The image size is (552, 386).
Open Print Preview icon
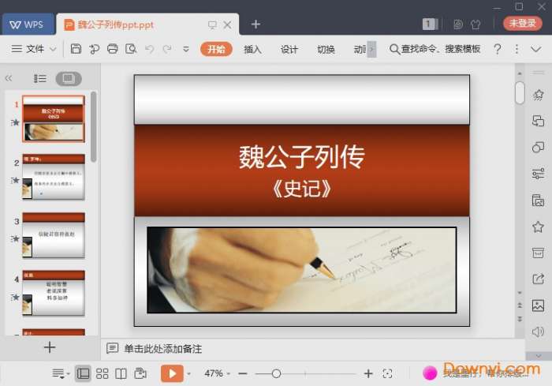tap(131, 49)
